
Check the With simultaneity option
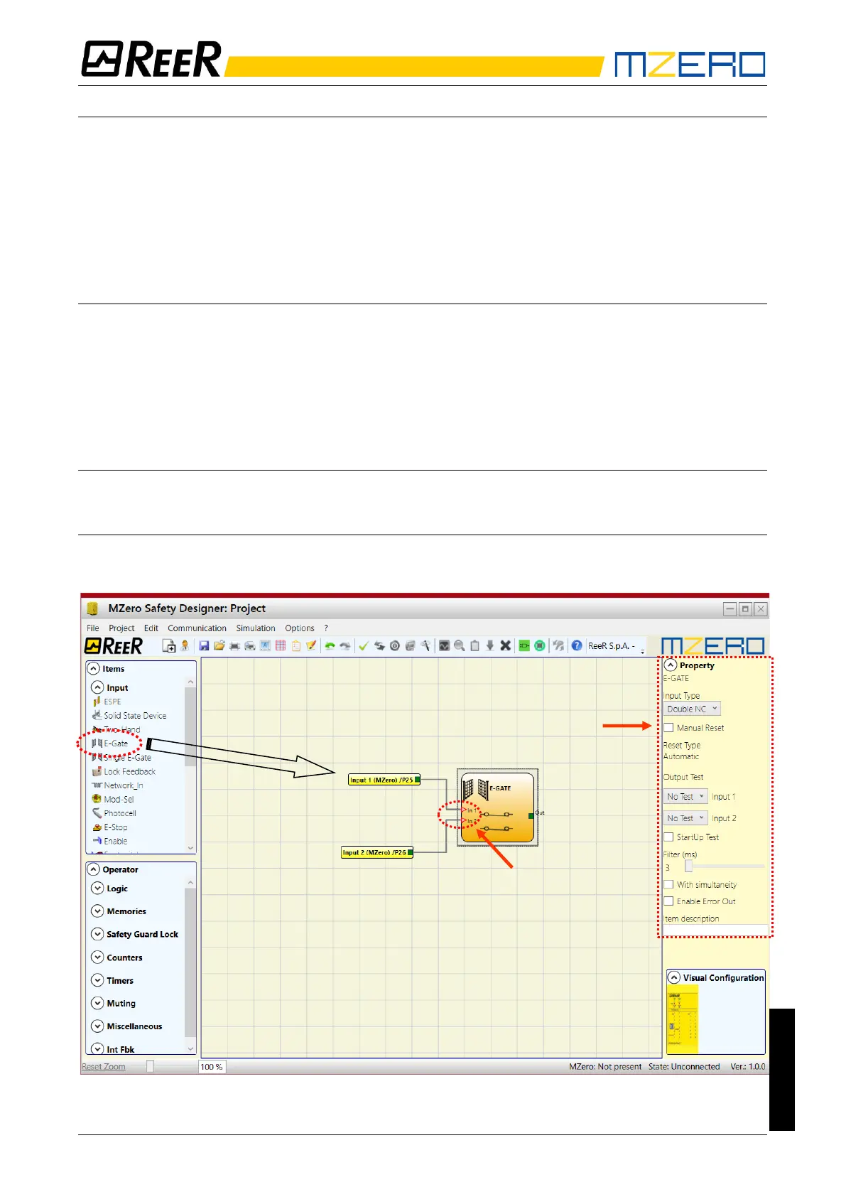(669, 885)
